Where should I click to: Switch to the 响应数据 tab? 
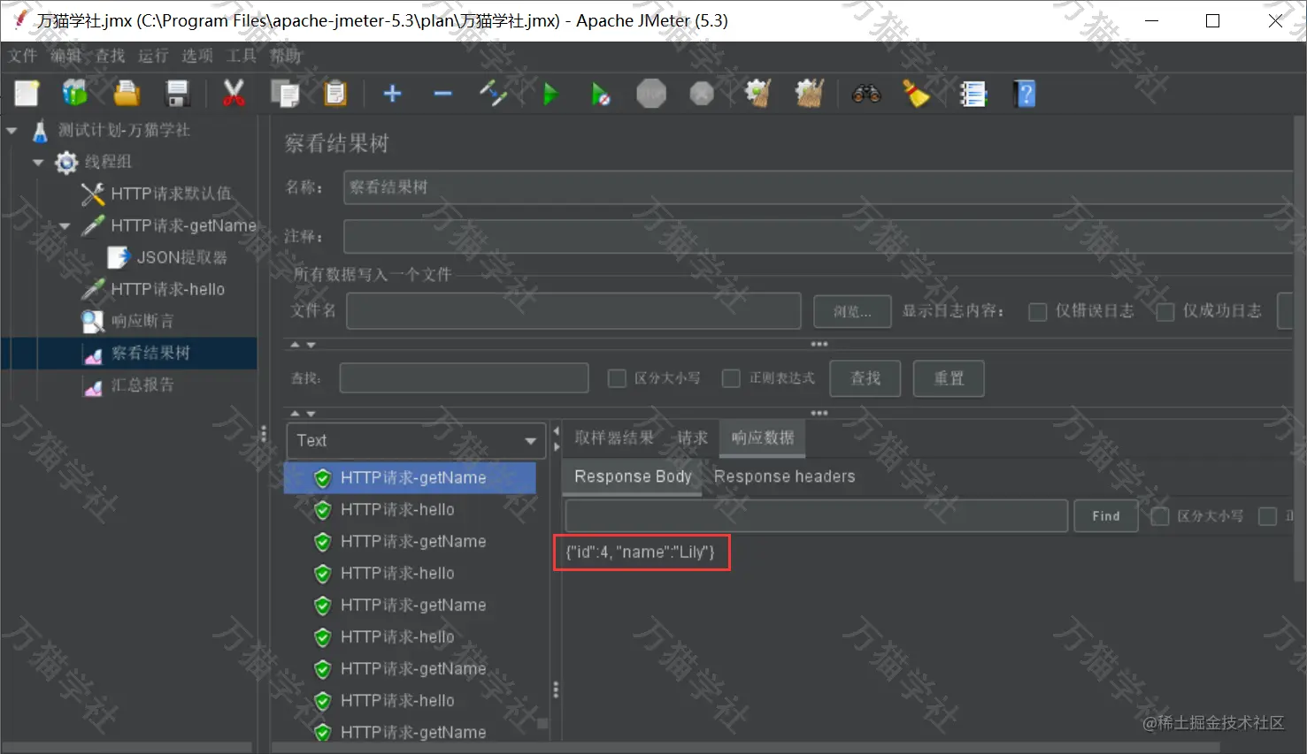tap(763, 438)
